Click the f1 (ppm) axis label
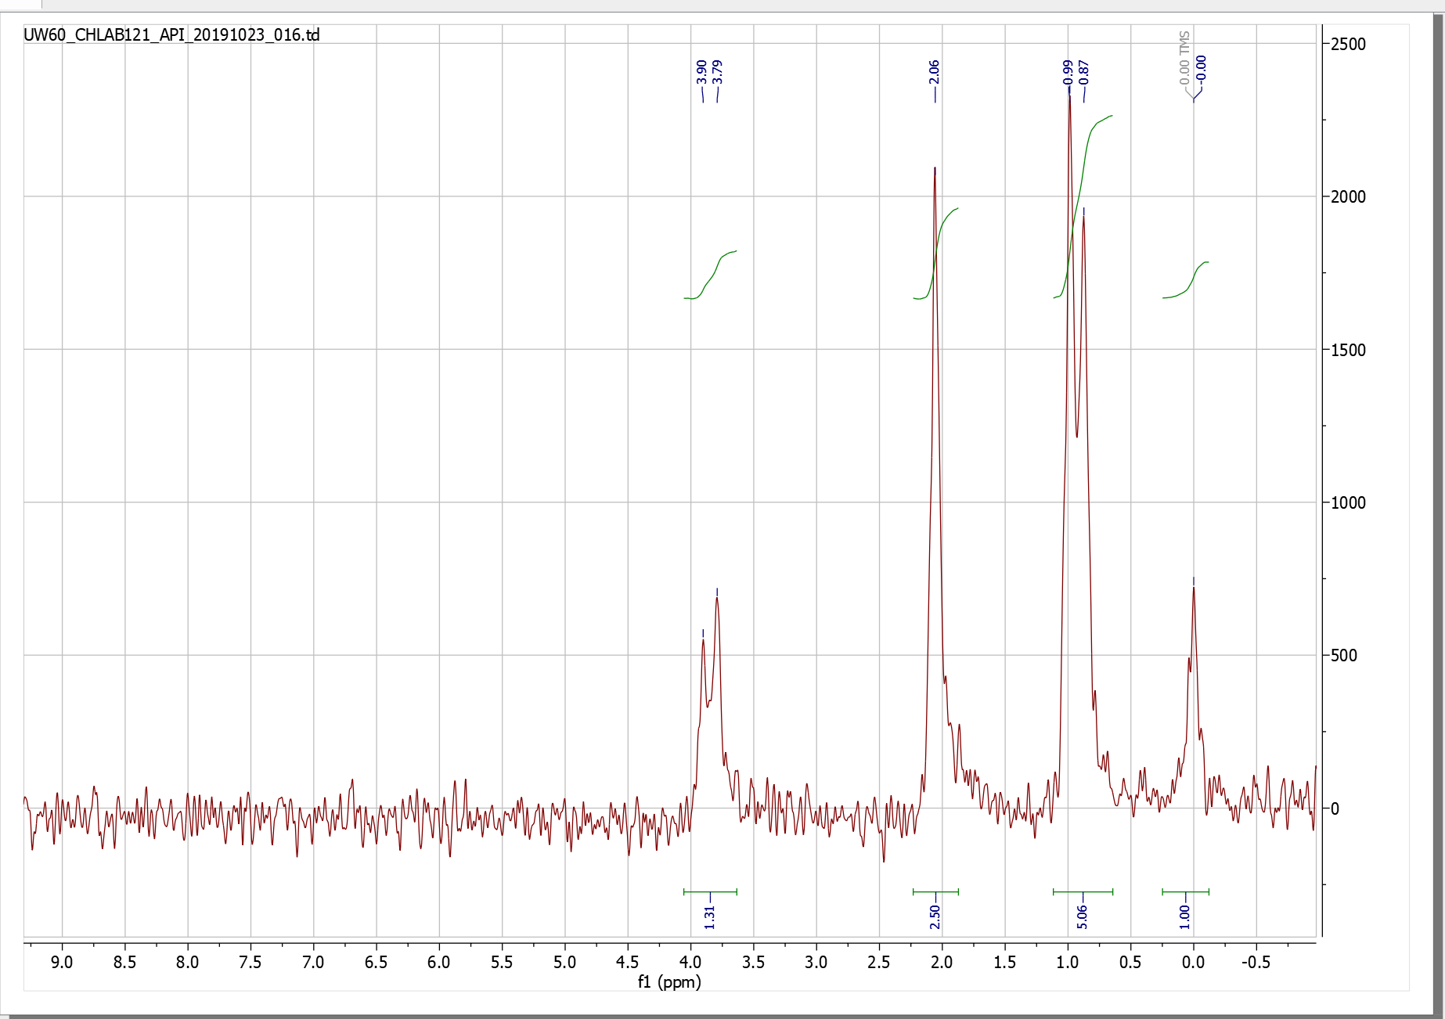This screenshot has width=1445, height=1019. click(x=667, y=982)
